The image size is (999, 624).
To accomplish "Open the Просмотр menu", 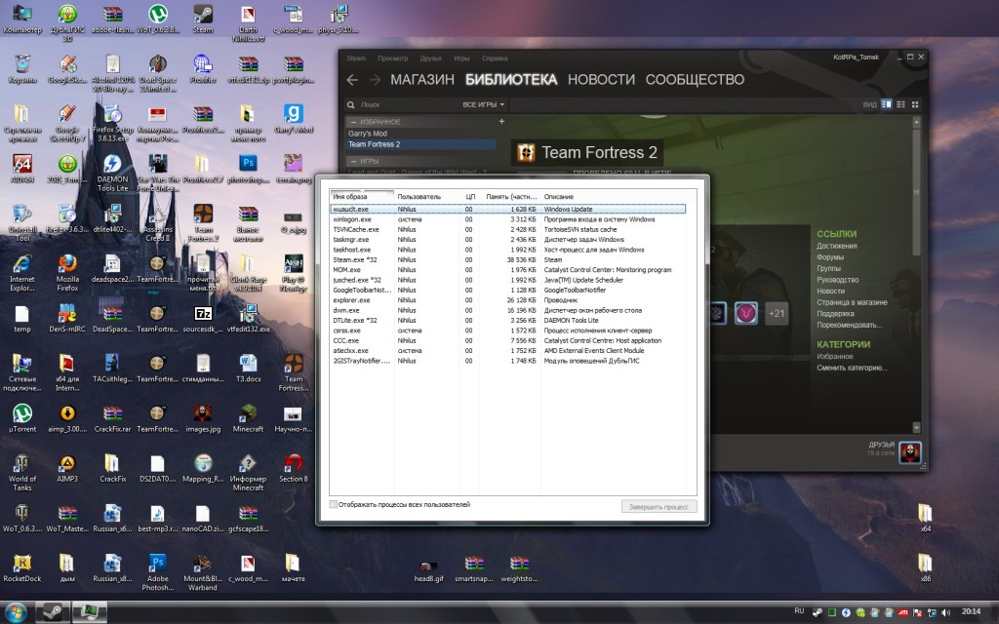I will [x=392, y=58].
